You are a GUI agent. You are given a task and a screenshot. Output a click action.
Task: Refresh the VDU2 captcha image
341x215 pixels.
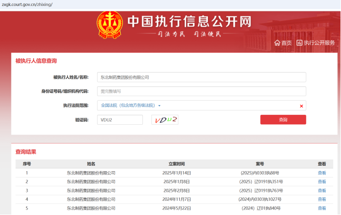pos(165,120)
